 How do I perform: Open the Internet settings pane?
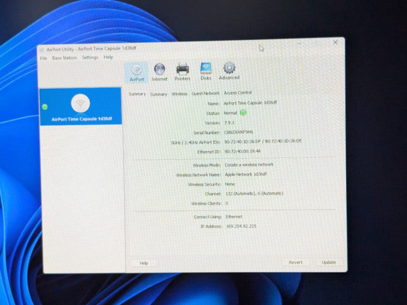pyautogui.click(x=159, y=72)
